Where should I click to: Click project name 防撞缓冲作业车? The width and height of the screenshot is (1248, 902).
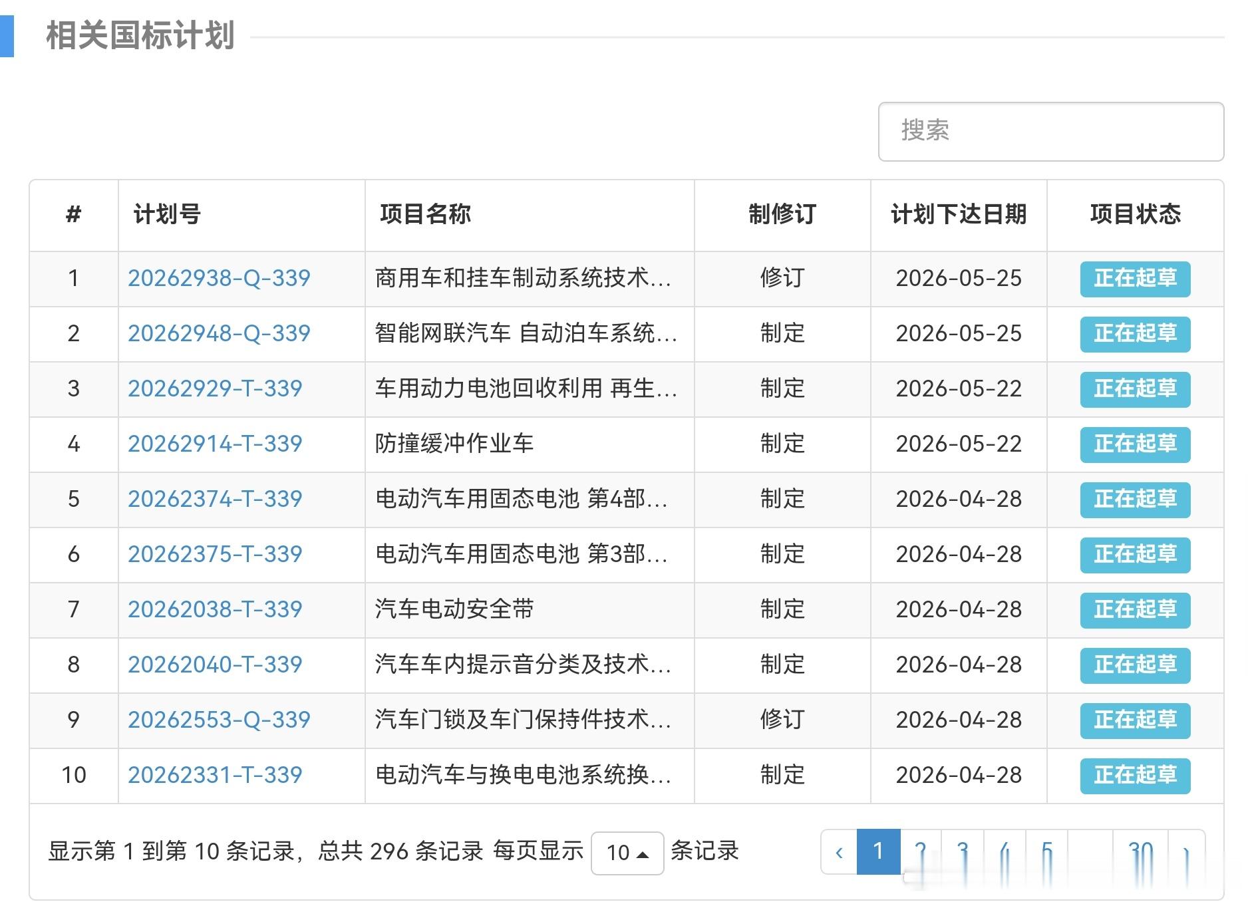click(x=454, y=444)
